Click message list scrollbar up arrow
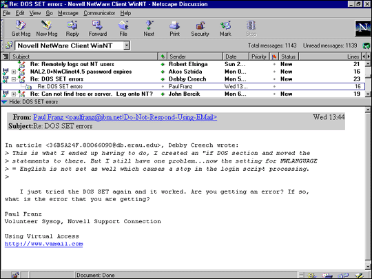This screenshot has height=279, width=372. point(368,63)
